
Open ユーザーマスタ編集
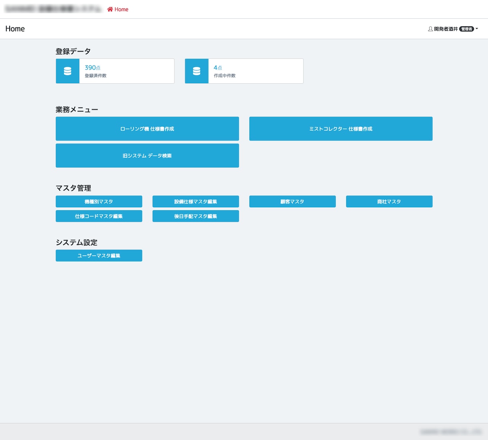[x=99, y=255]
